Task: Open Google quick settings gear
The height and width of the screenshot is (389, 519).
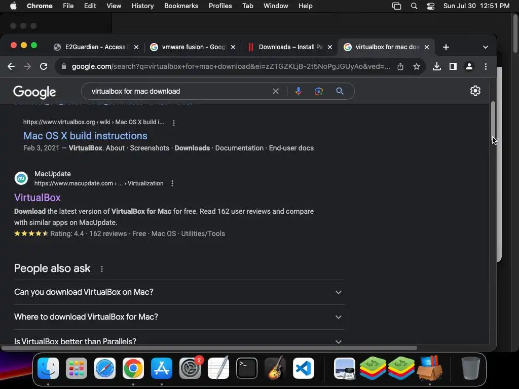Action: pyautogui.click(x=475, y=91)
